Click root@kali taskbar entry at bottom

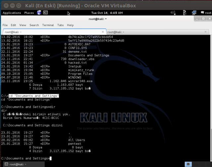pos(24,164)
